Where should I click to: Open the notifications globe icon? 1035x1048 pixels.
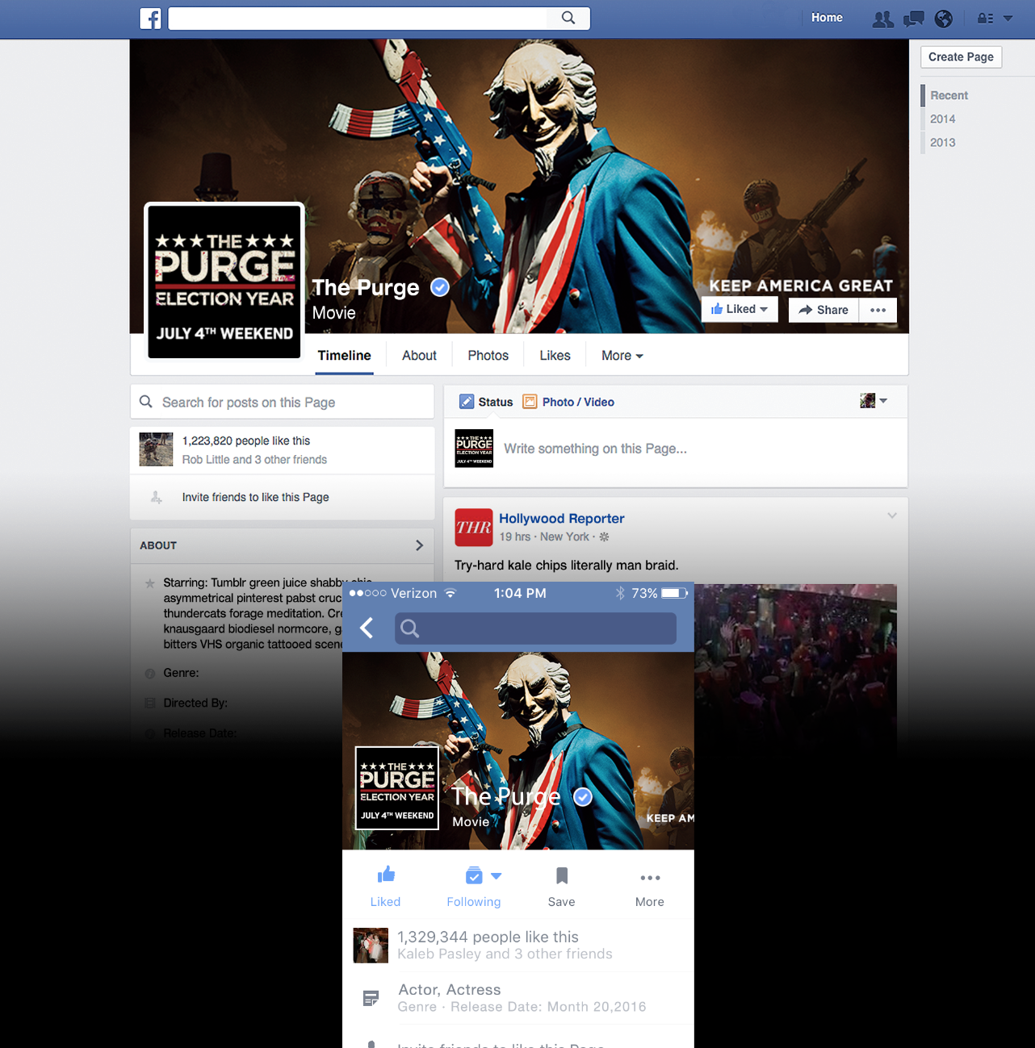click(x=943, y=19)
